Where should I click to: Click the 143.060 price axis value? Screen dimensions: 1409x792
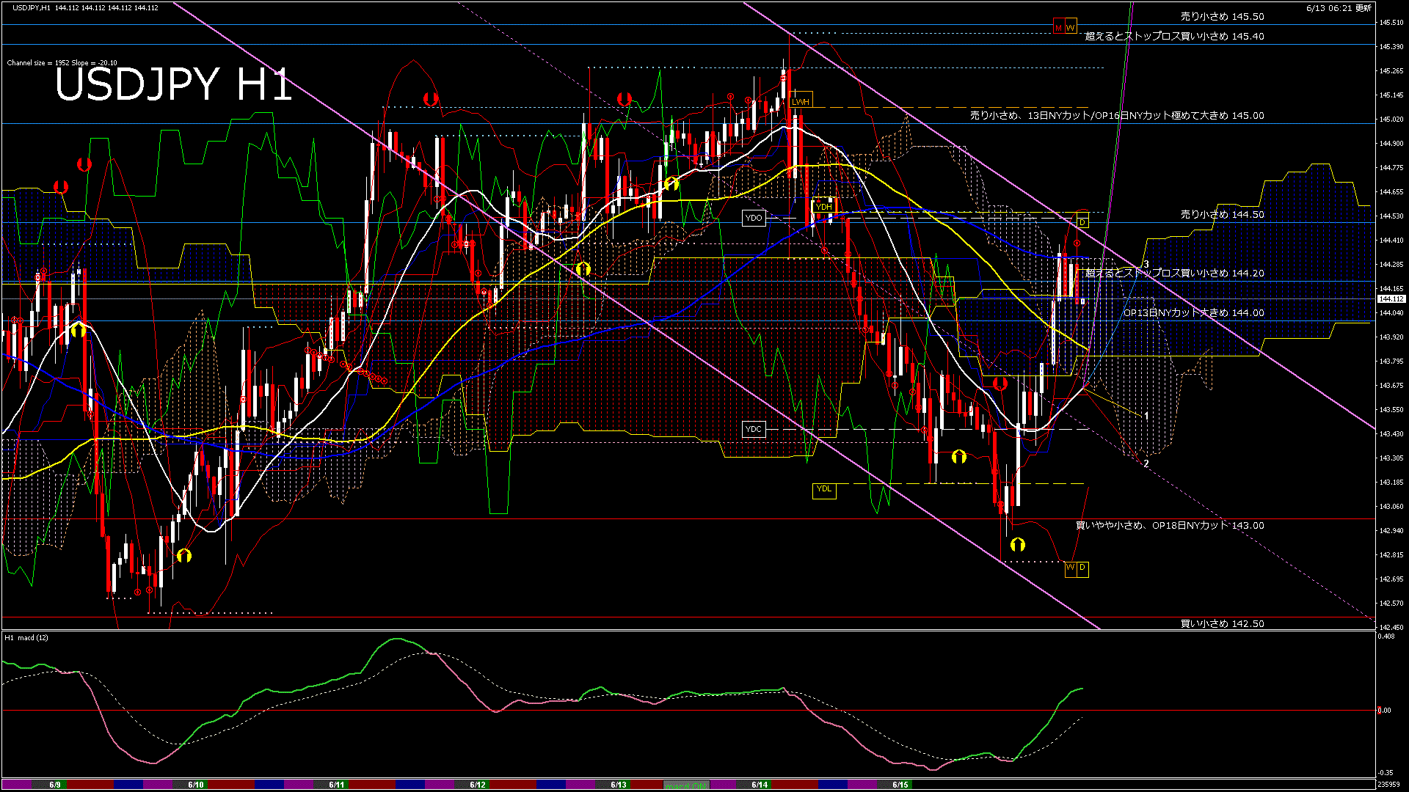(1391, 507)
